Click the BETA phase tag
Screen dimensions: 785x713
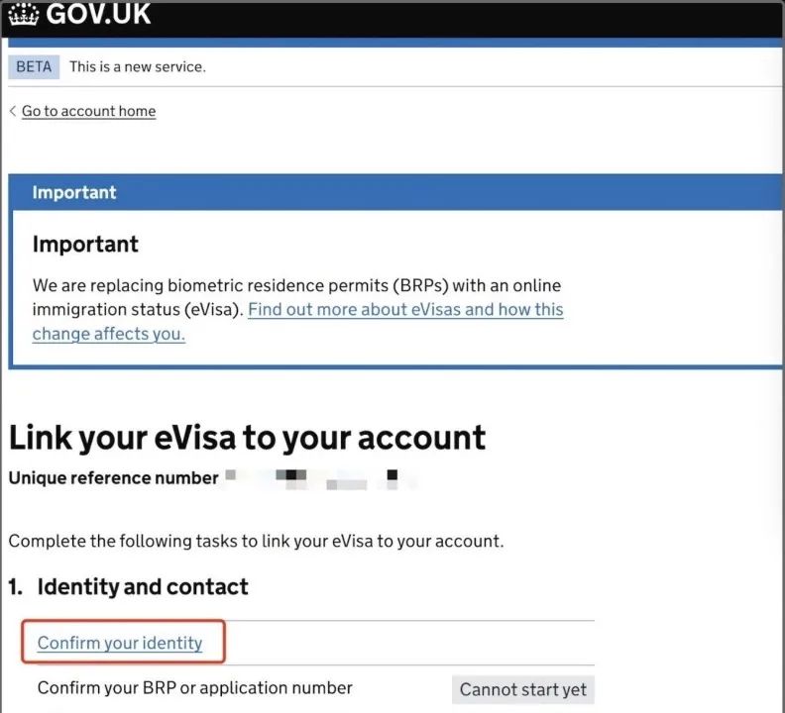pos(34,66)
